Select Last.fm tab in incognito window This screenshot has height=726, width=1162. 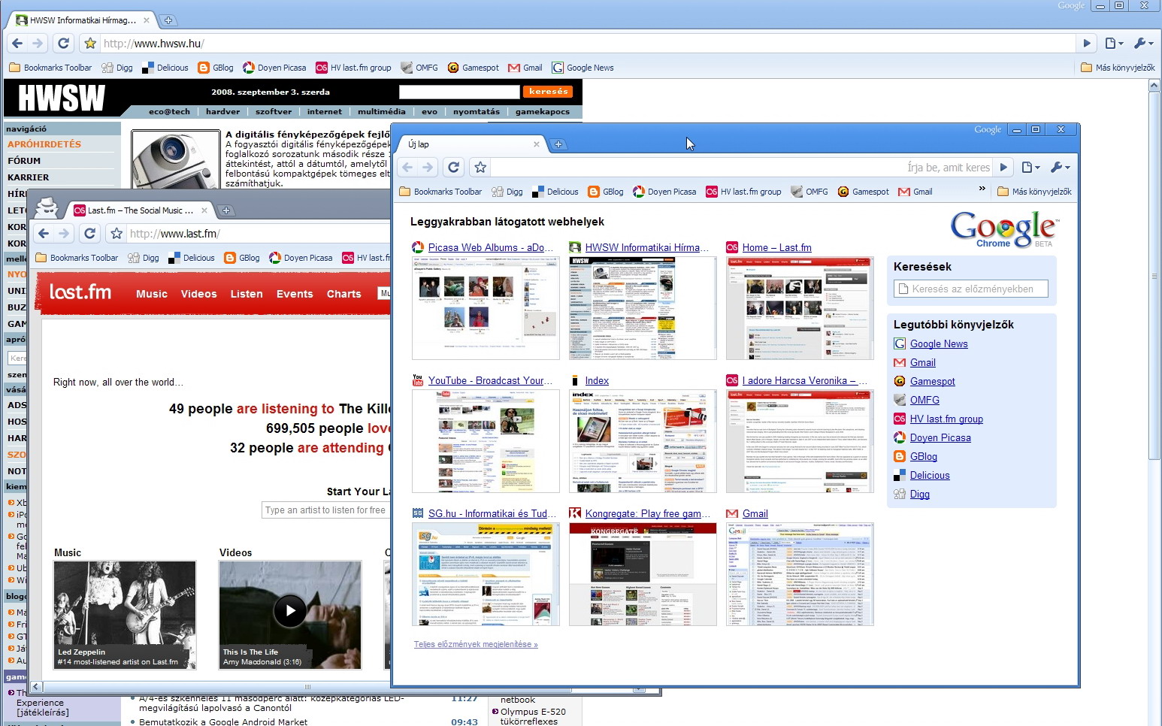(140, 210)
